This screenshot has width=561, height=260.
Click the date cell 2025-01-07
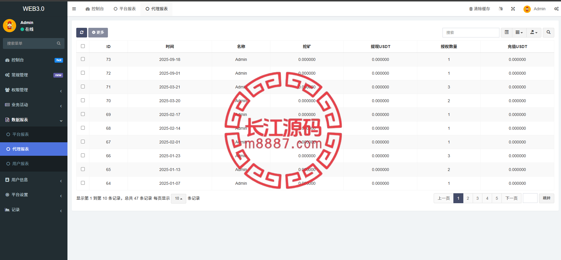point(170,183)
